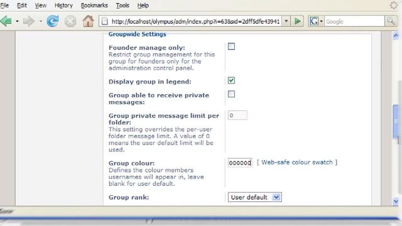This screenshot has height=226, width=402.
Task: Open the Forward history dropdown arrow
Action: pyautogui.click(x=40, y=21)
